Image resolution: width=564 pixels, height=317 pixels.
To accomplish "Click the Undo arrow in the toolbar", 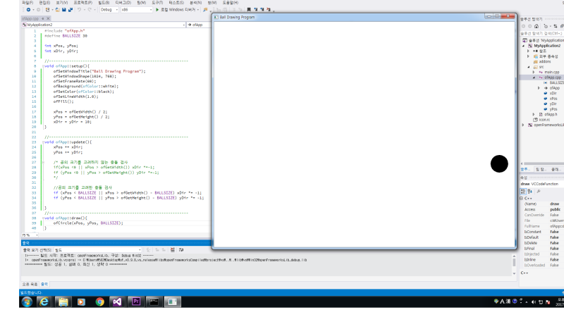I will pyautogui.click(x=79, y=10).
